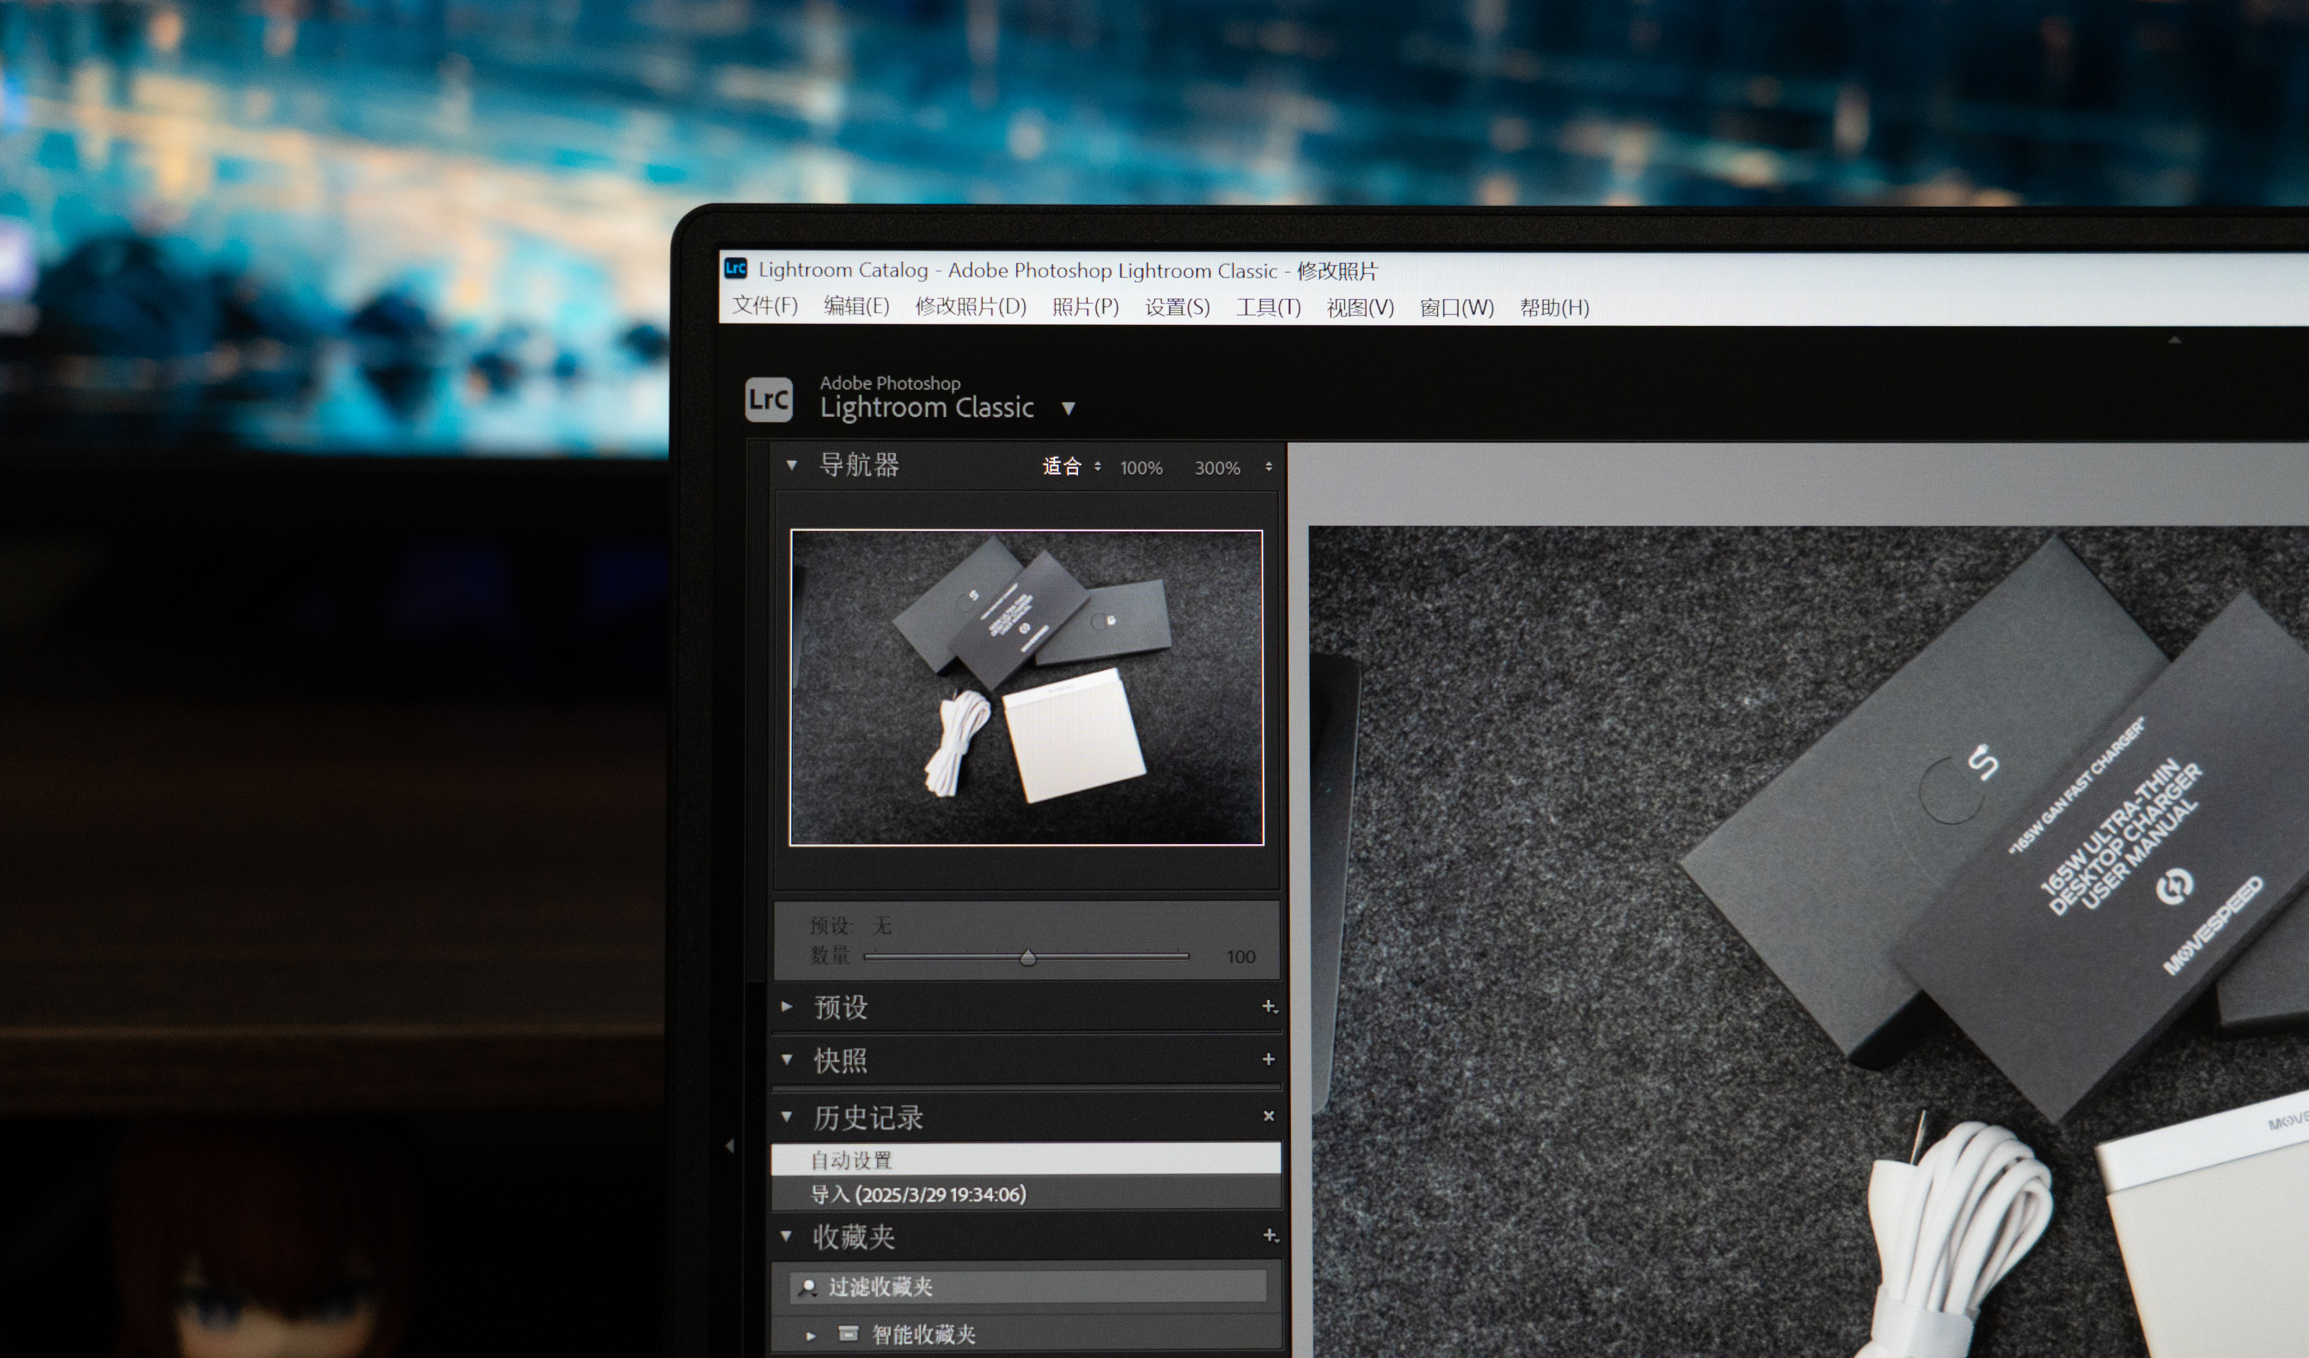Click the top panel hide arrow
The width and height of the screenshot is (2309, 1358).
[x=2175, y=340]
